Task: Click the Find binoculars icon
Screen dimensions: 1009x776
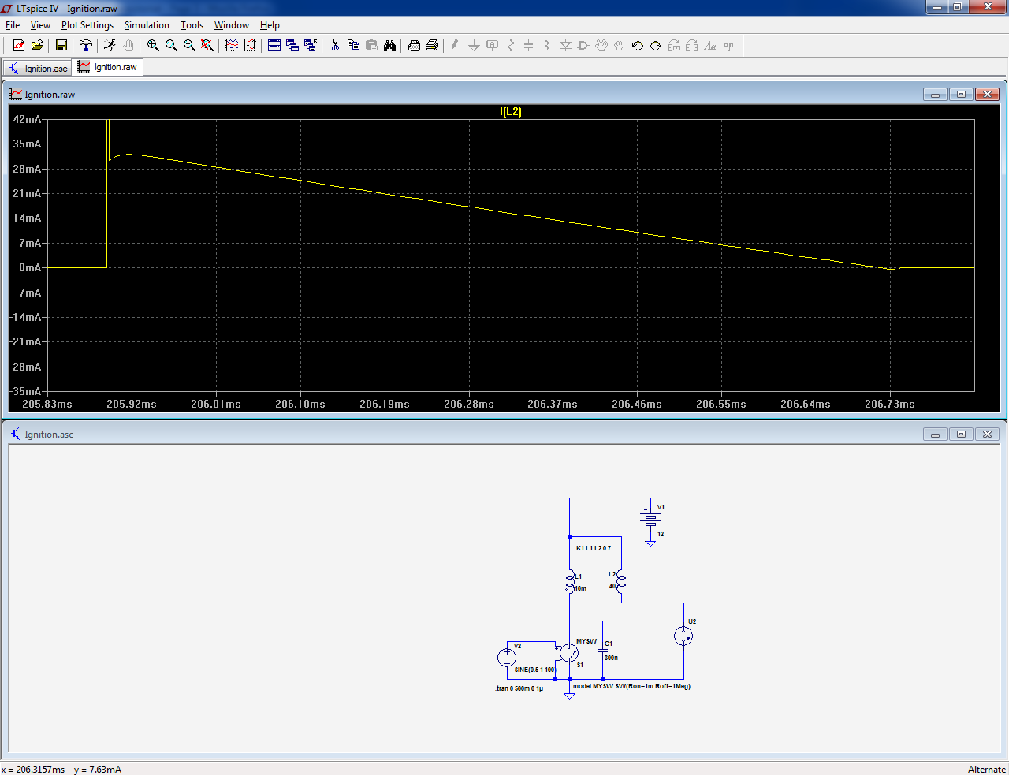Action: [x=389, y=46]
